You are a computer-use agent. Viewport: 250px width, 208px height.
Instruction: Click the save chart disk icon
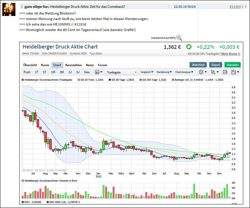click(x=234, y=72)
